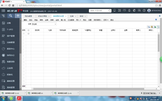This screenshot has height=101, width=162.
Task: Open the notification bell icon
Action: coord(129,10)
